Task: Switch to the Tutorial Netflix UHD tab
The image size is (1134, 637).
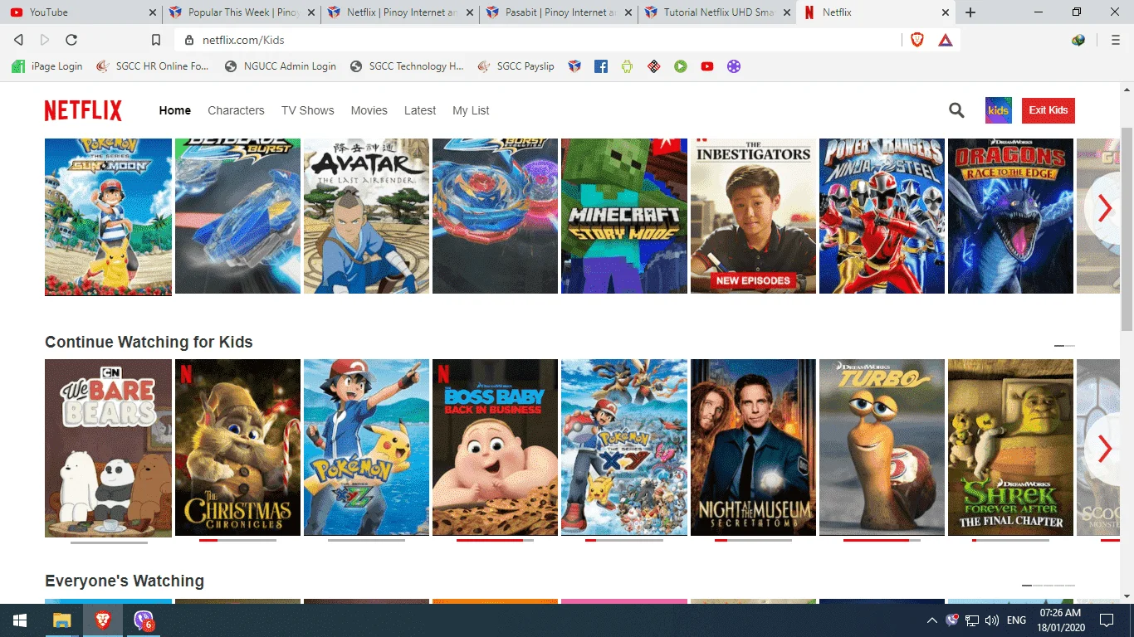Action: point(716,12)
